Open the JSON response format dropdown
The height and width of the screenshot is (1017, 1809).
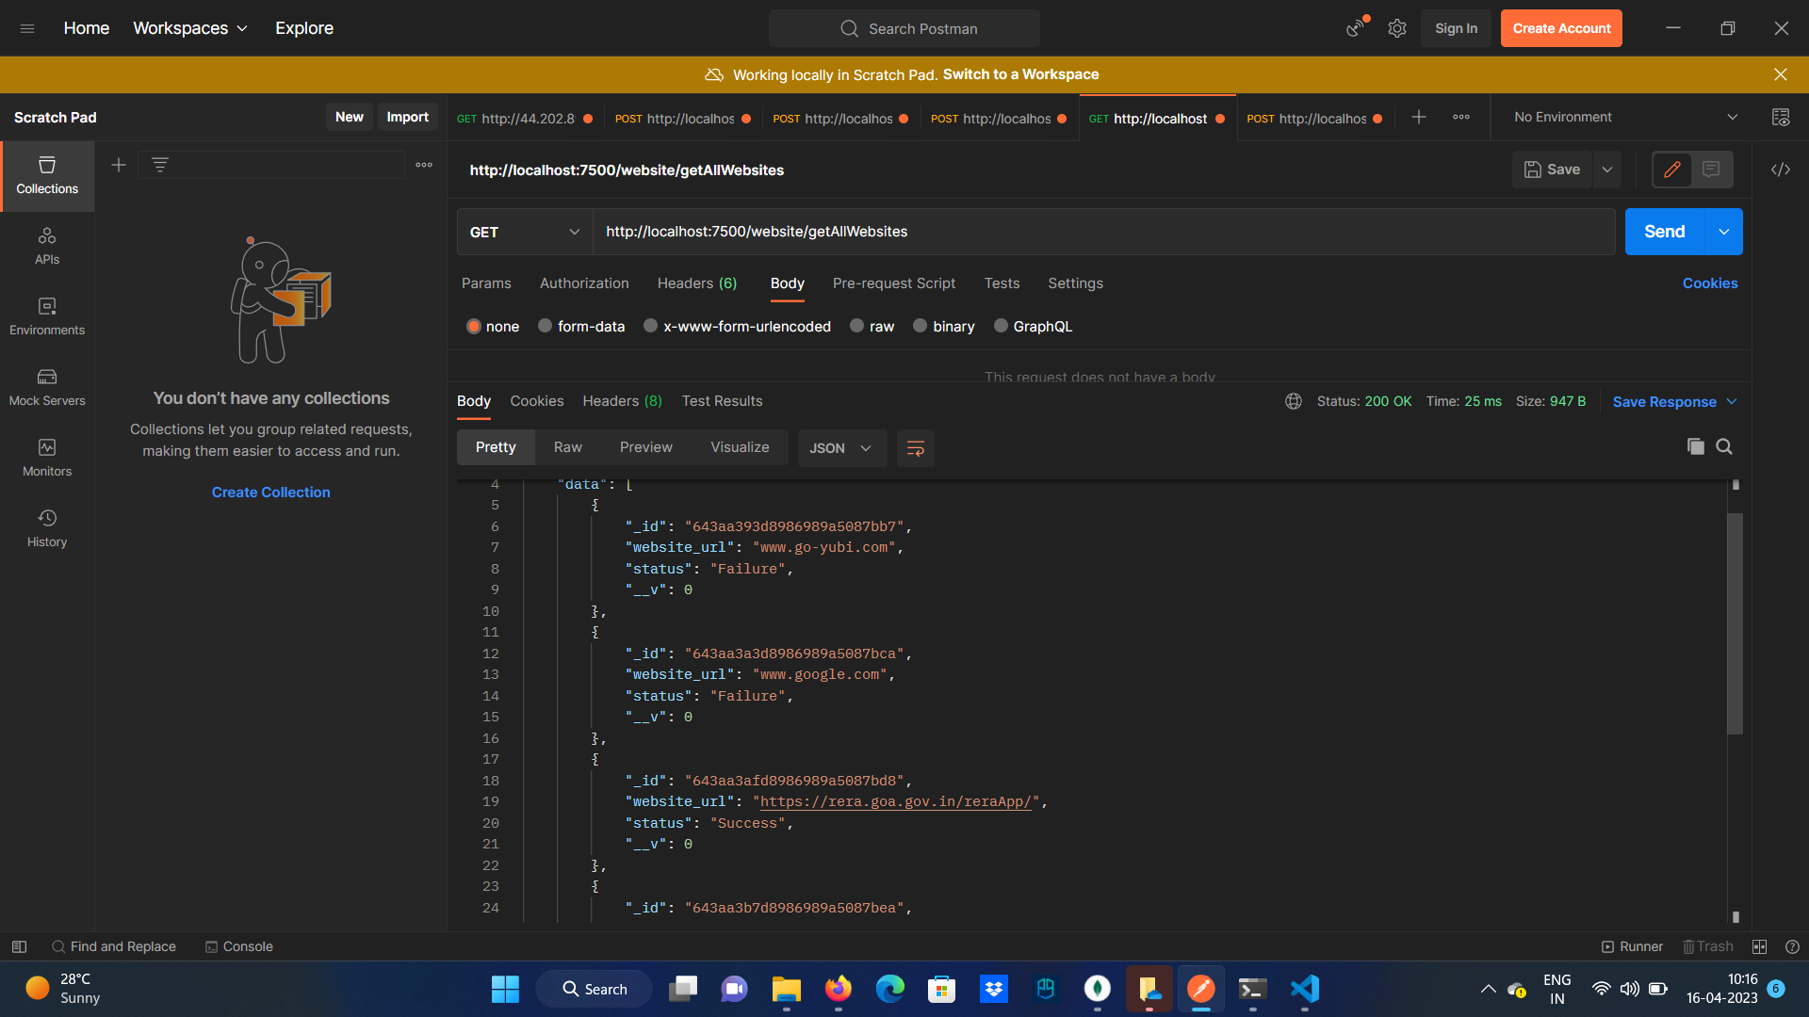(841, 447)
